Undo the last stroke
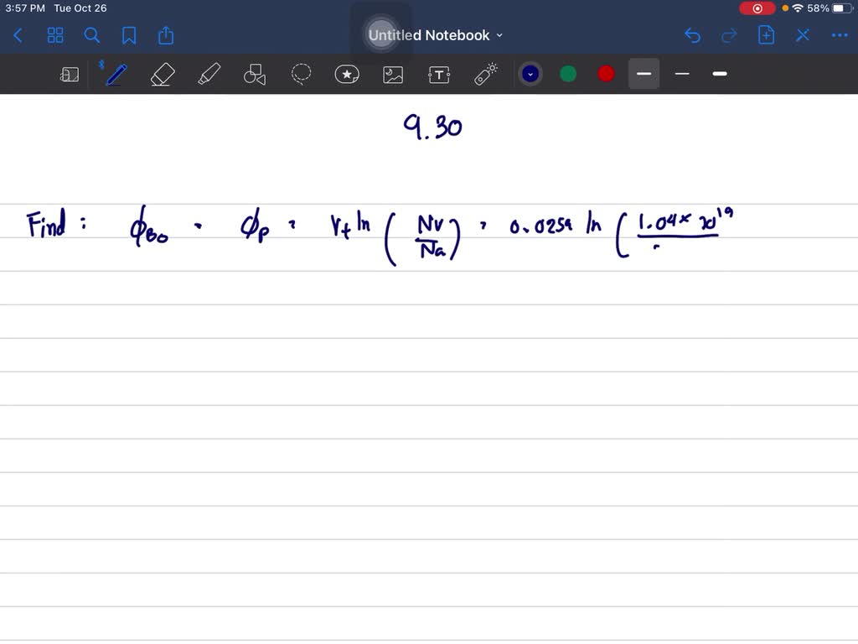The height and width of the screenshot is (644, 858). tap(692, 35)
